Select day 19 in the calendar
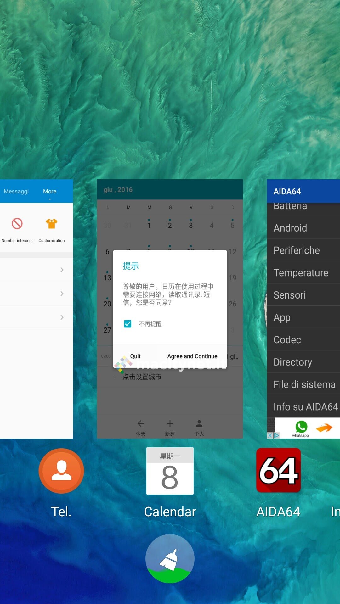The image size is (340, 604). coord(233,278)
